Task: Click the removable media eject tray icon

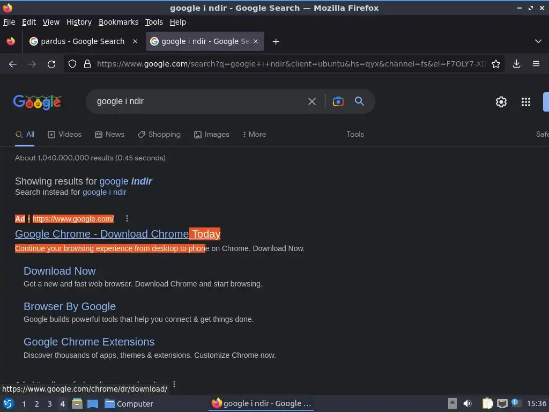Action: point(452,403)
